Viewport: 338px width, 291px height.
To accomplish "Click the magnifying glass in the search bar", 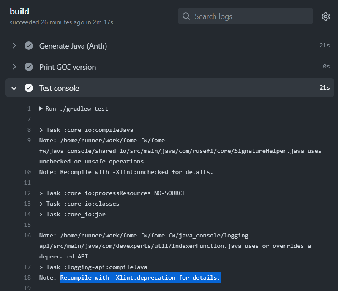I will click(186, 16).
